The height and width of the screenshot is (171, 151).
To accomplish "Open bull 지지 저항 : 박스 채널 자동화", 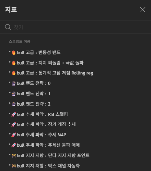I will pyautogui.click(x=75, y=166).
